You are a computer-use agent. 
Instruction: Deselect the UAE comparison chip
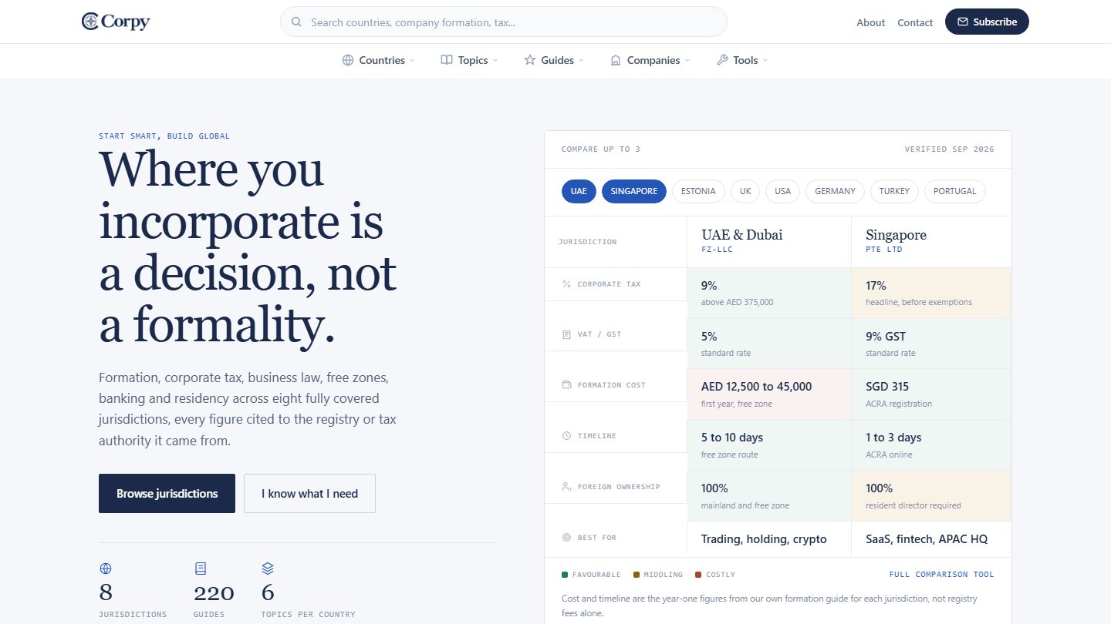point(579,191)
